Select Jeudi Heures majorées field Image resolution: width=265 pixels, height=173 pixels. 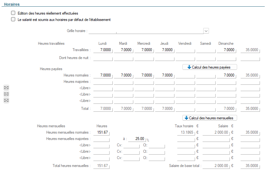pyautogui.click(x=165, y=82)
